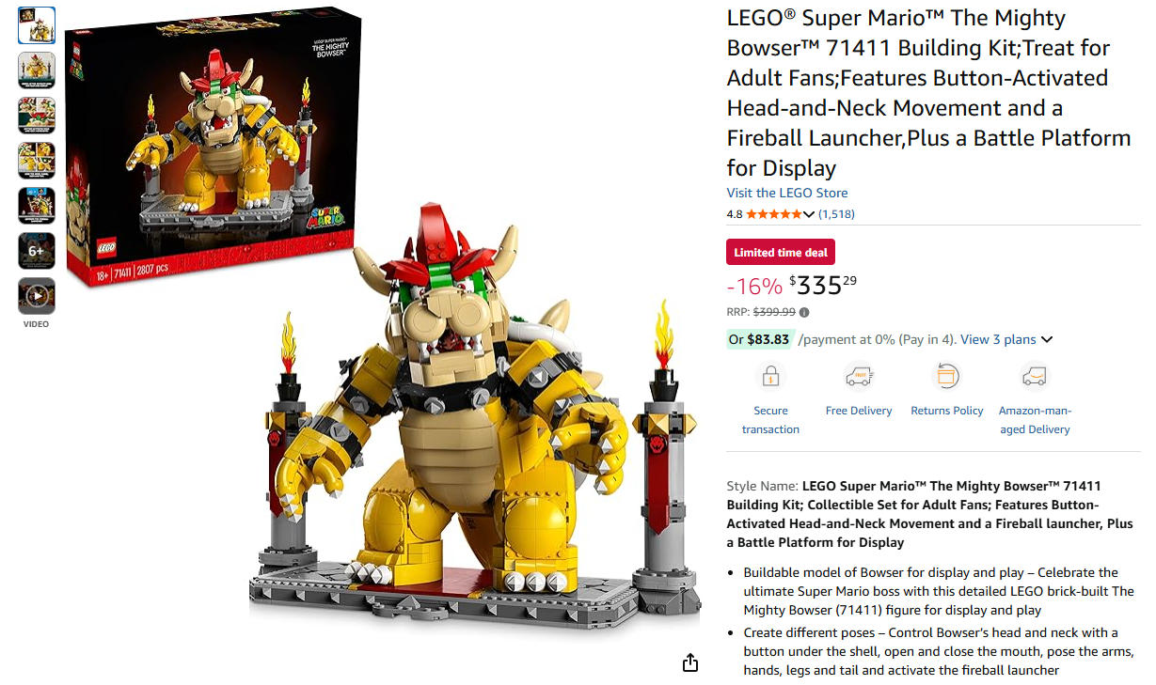Click the Free Delivery truck icon
Viewport: 1156px width, 685px height.
pyautogui.click(x=859, y=378)
